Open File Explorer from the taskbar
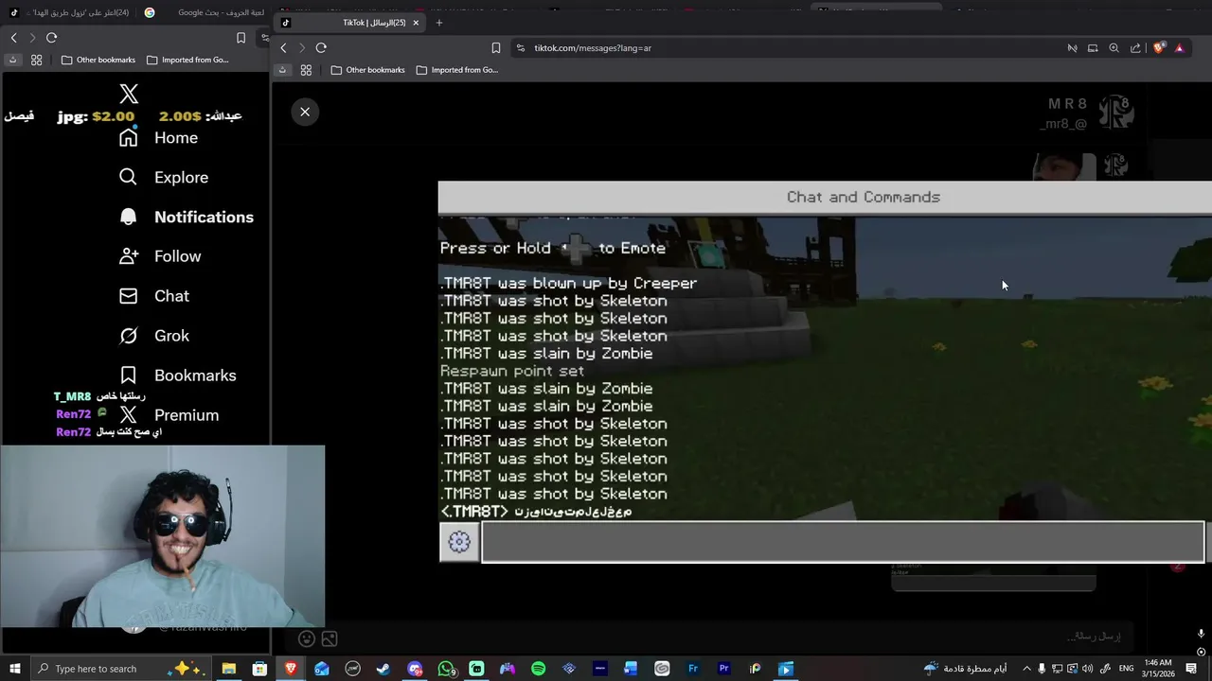 coord(228,669)
